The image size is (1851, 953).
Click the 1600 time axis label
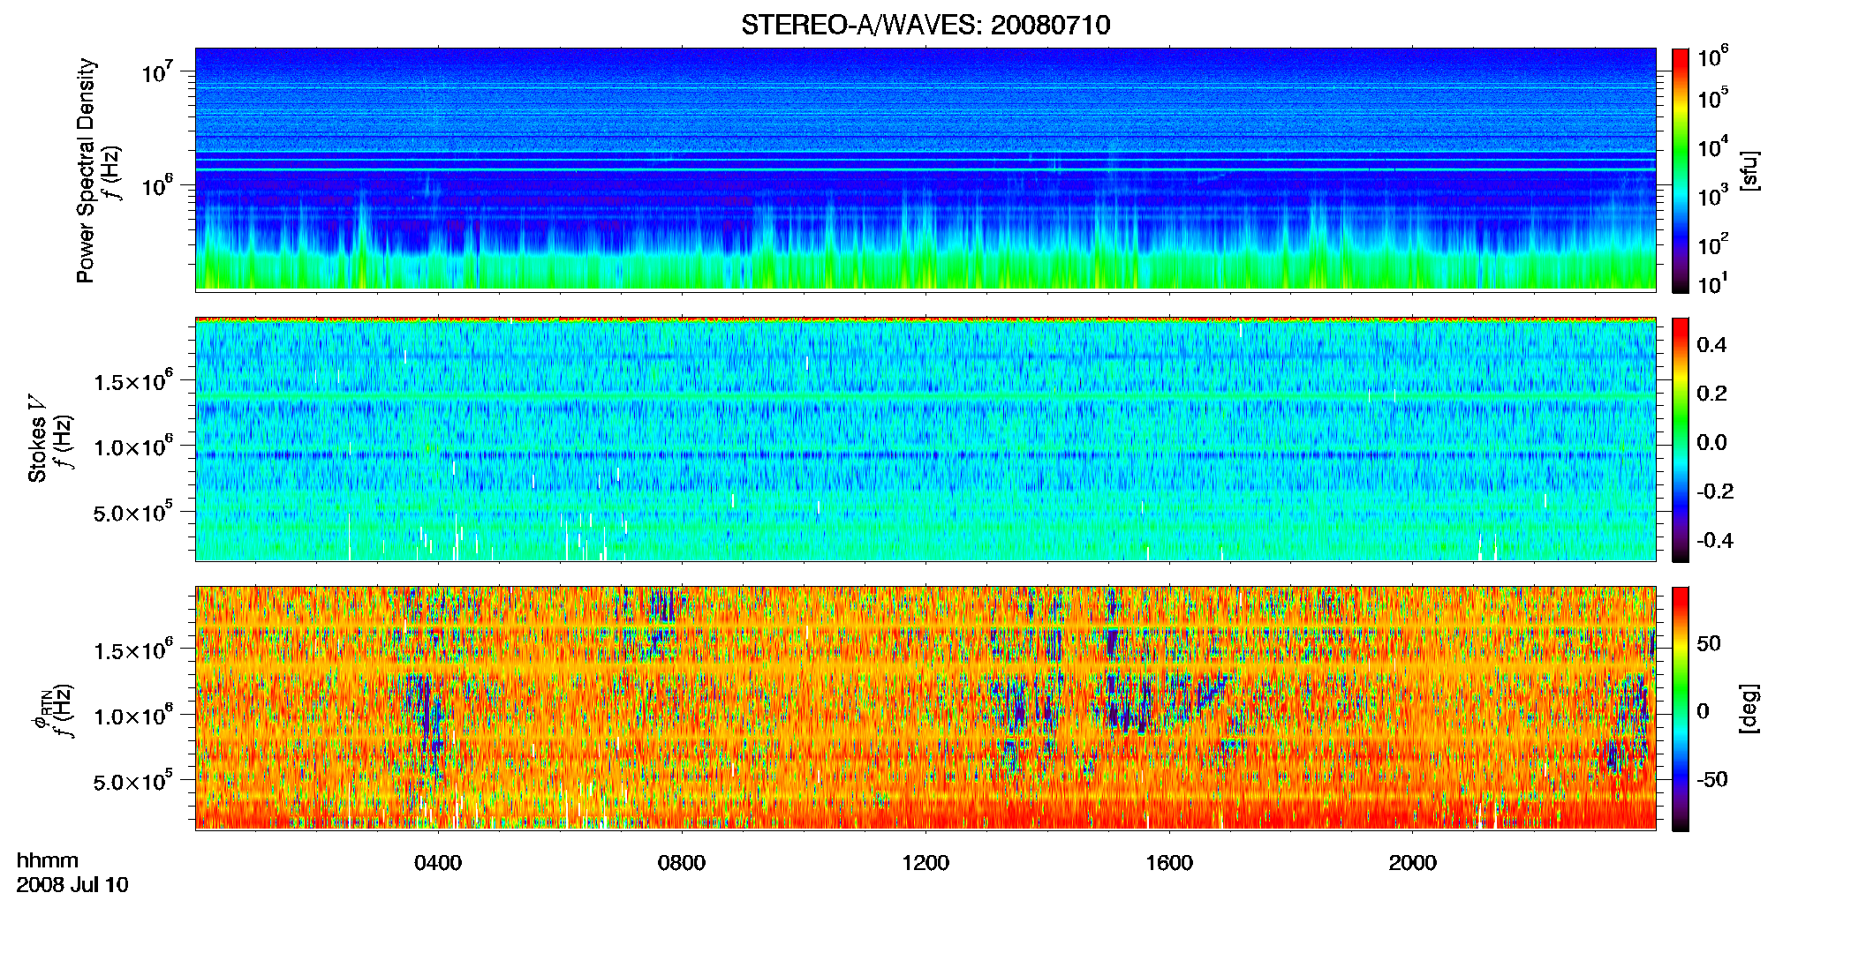(1169, 863)
